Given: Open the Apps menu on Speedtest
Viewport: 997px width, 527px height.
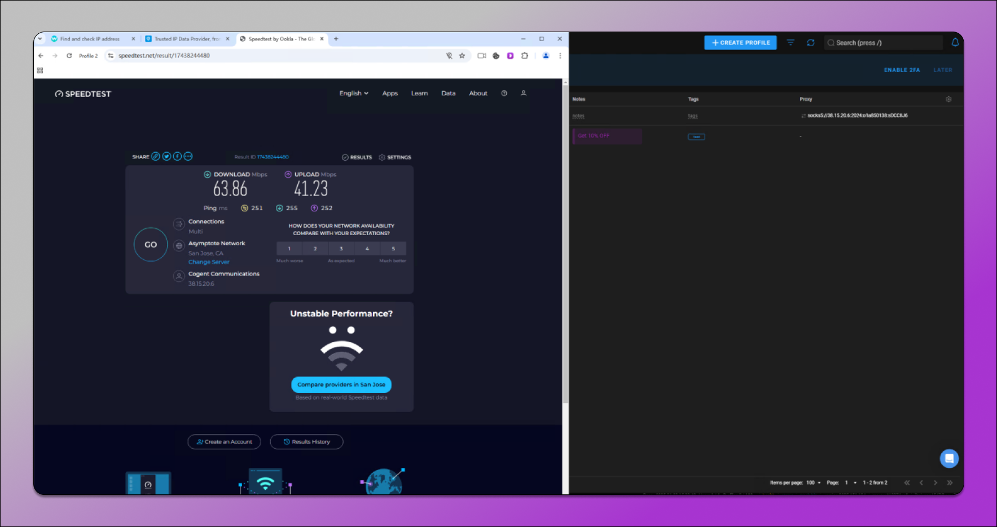Looking at the screenshot, I should pyautogui.click(x=390, y=94).
